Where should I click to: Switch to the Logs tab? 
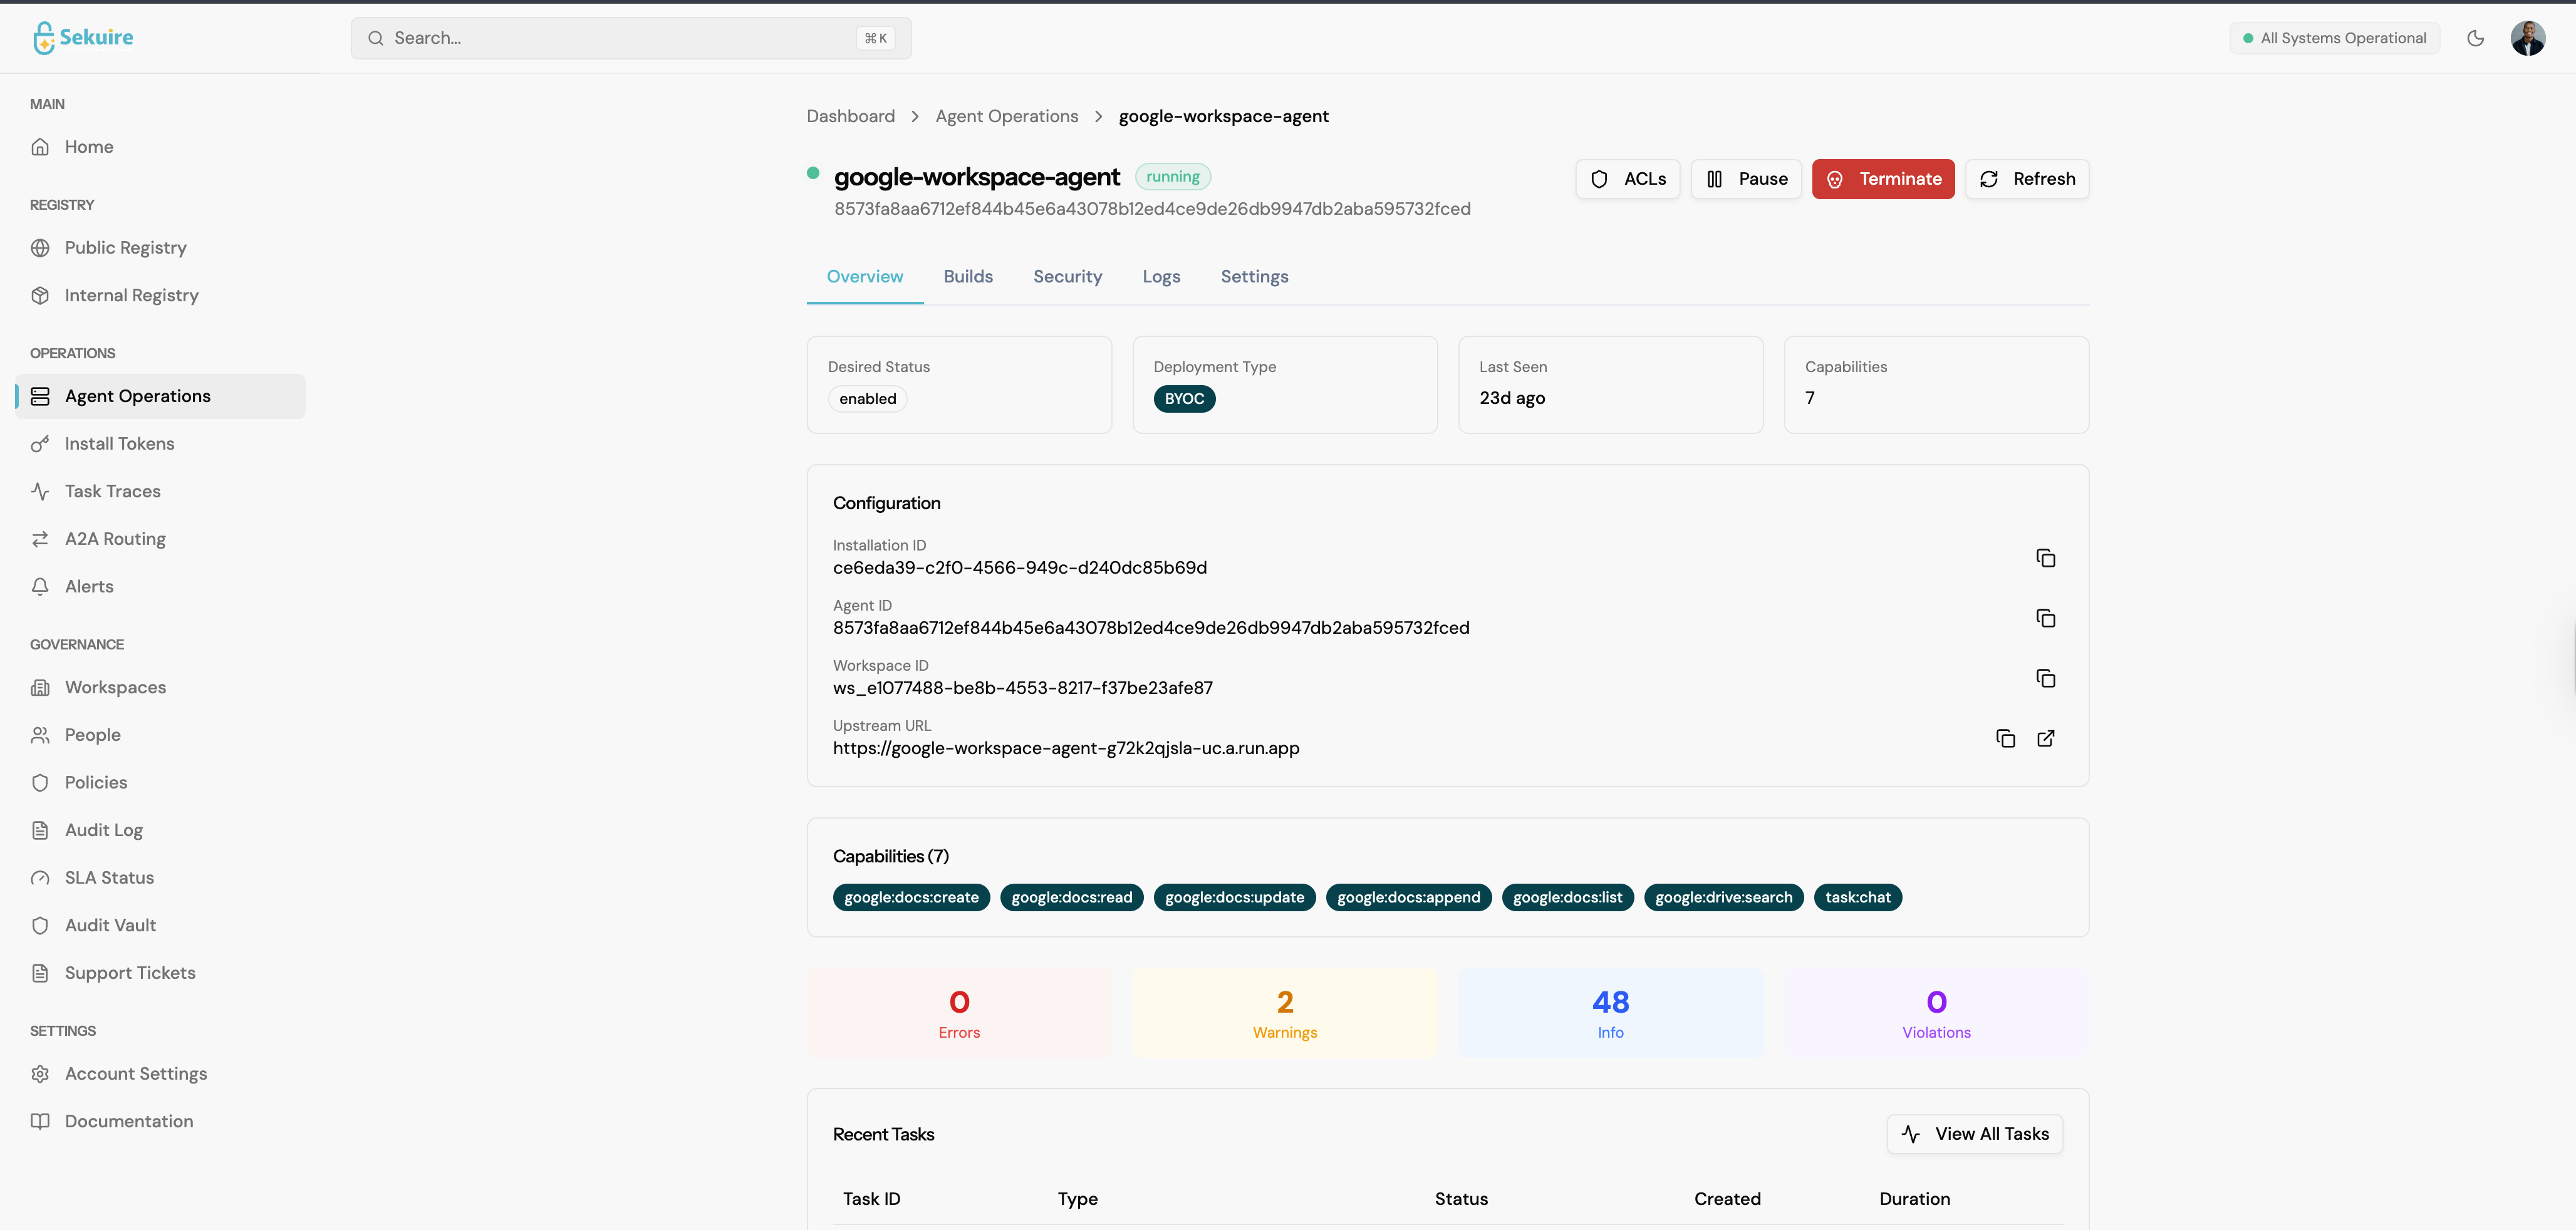pyautogui.click(x=1161, y=277)
